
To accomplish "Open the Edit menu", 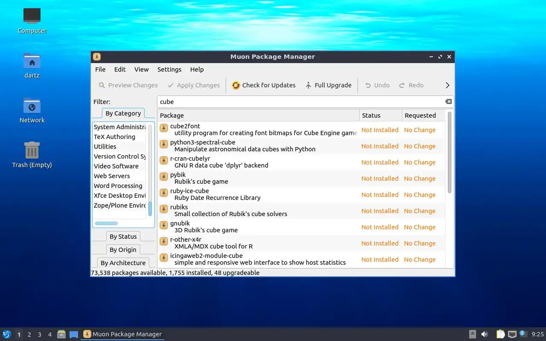I will [x=120, y=69].
